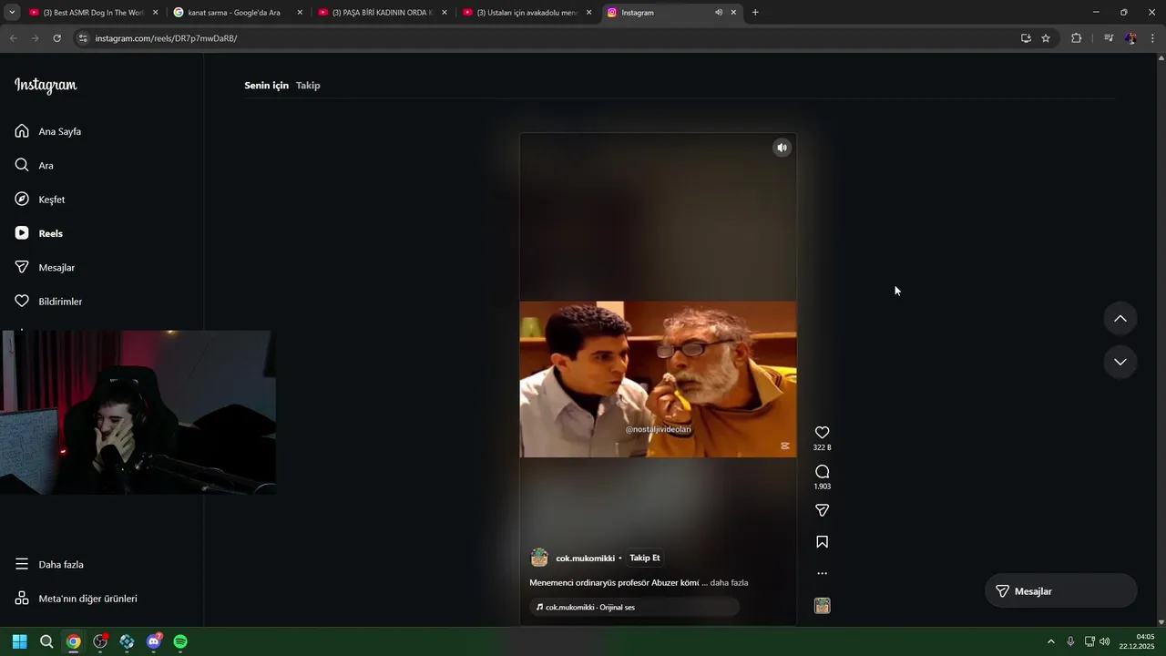
Task: Open the Daha fazla menu
Action: coord(49,565)
